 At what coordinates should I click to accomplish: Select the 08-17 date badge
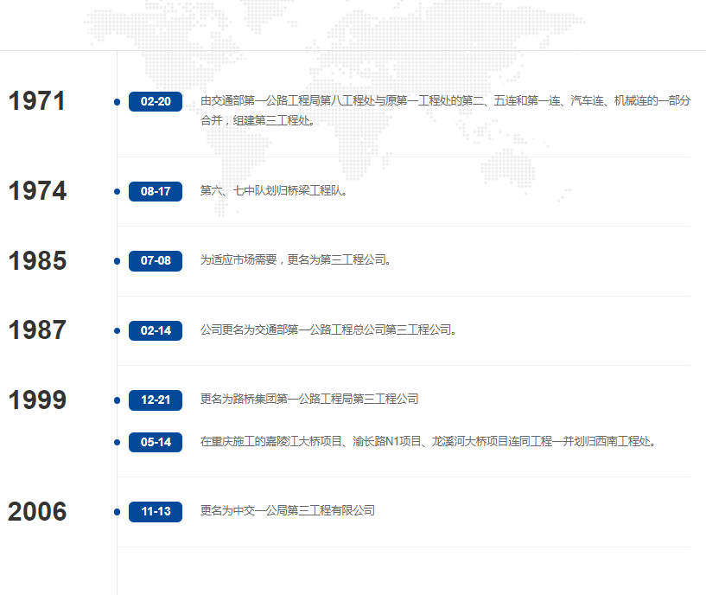(156, 192)
